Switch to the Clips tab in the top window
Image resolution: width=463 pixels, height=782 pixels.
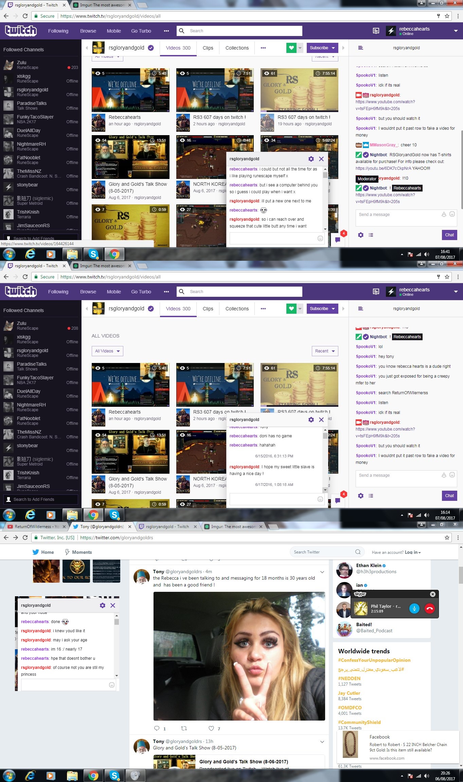click(x=208, y=48)
